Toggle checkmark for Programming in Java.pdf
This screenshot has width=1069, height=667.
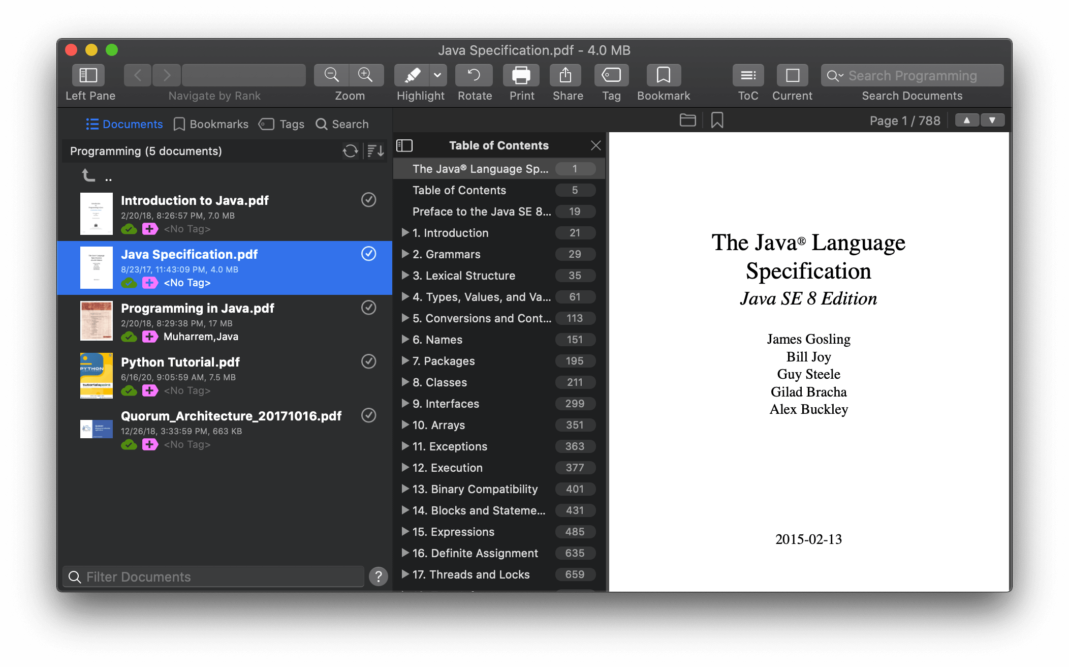click(368, 308)
